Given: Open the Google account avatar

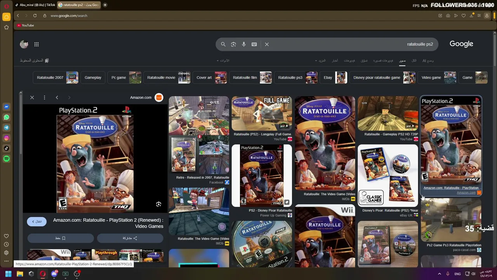Looking at the screenshot, I should pos(24,44).
